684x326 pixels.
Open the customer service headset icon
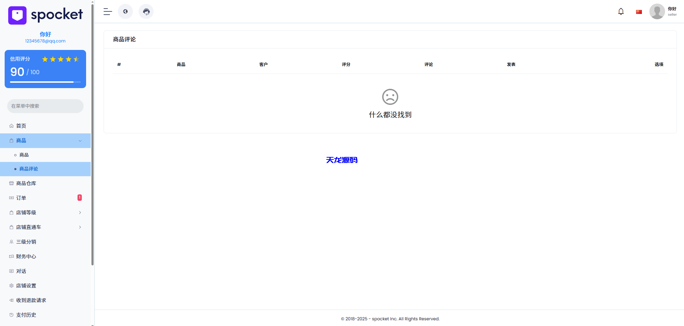coord(146,11)
